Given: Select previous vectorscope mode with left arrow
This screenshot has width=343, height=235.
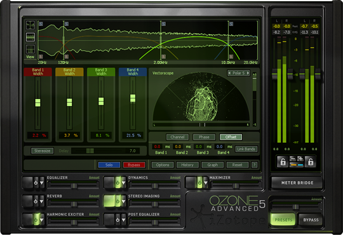Looking at the screenshot, I should pyautogui.click(x=229, y=73).
